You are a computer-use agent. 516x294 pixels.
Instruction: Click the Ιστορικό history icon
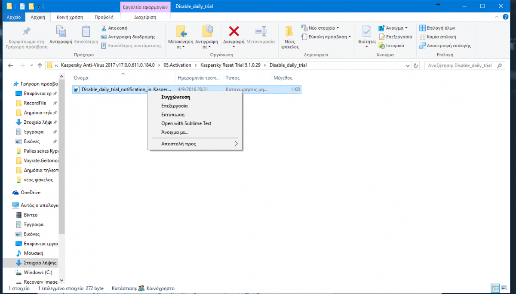[382, 46]
